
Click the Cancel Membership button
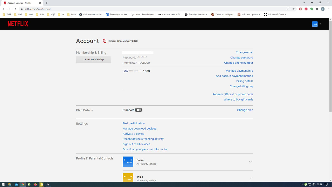(x=93, y=59)
